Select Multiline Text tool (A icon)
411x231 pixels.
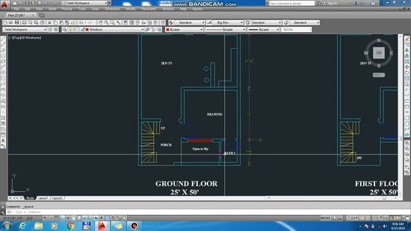coord(3,141)
